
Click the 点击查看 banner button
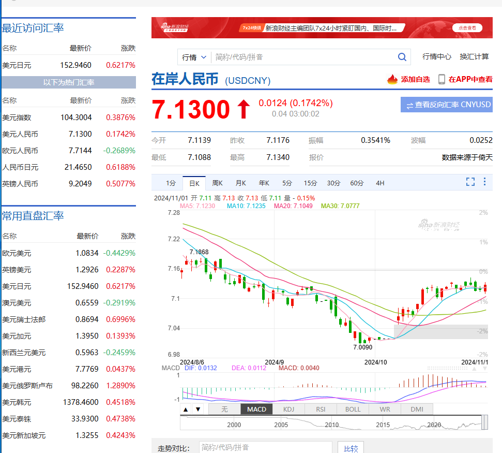(467, 28)
